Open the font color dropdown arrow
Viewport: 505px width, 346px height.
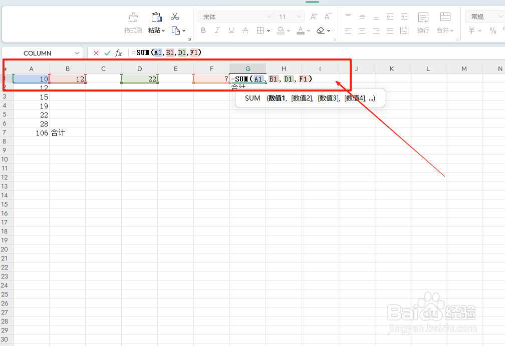coord(309,31)
